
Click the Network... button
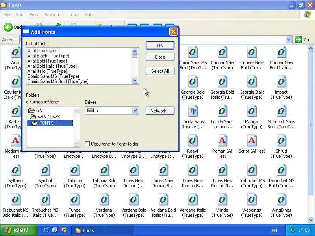pos(160,111)
